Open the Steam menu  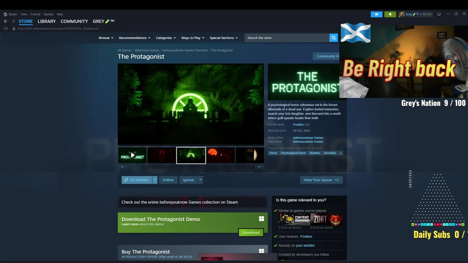13,14
